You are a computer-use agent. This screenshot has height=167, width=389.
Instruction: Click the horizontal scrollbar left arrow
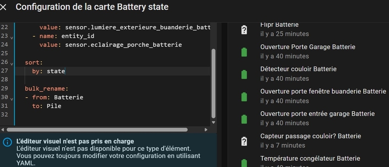pos(3,129)
